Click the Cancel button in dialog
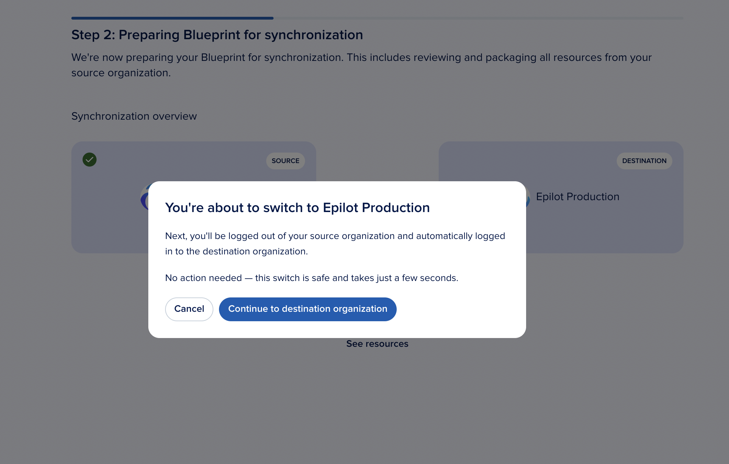This screenshot has width=729, height=464. coord(189,309)
